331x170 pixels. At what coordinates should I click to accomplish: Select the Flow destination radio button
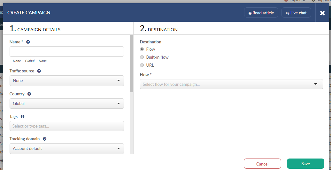pos(142,49)
